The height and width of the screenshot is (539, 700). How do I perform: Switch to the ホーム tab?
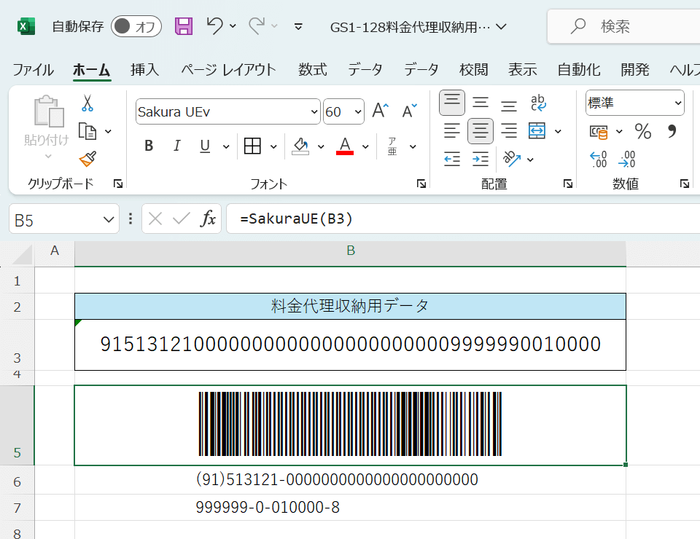point(92,69)
